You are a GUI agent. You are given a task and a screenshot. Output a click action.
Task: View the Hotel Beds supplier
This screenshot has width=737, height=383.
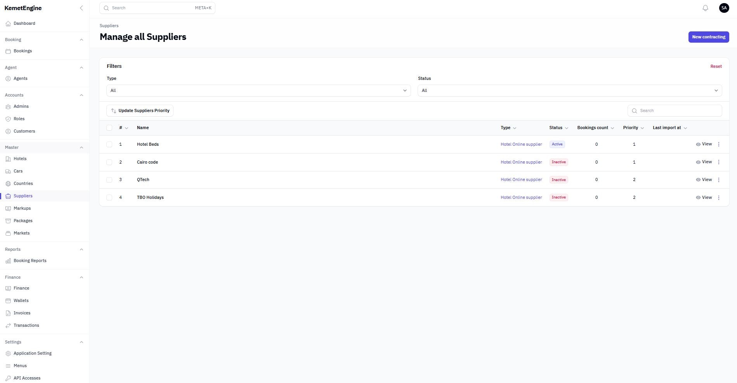click(x=704, y=144)
